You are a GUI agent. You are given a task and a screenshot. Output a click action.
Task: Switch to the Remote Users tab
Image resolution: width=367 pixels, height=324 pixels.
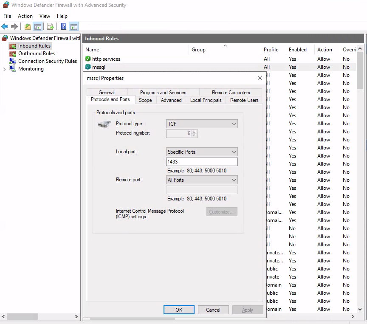click(244, 100)
